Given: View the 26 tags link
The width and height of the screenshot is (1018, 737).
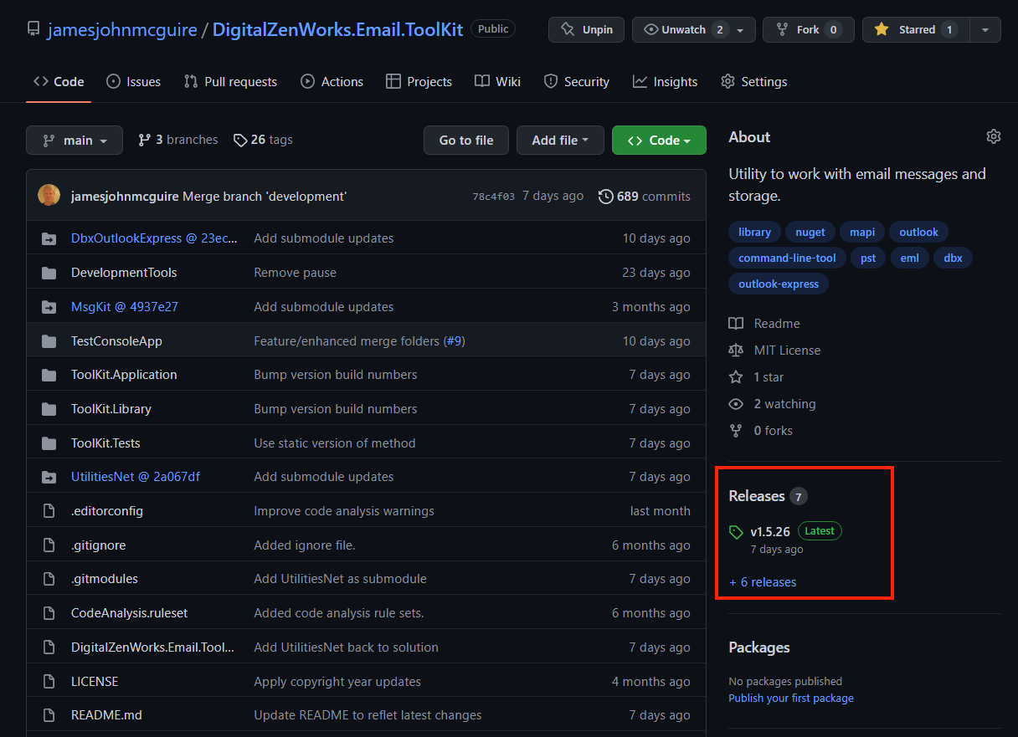Looking at the screenshot, I should 263,140.
